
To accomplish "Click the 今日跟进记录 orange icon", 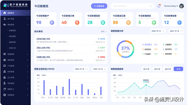I will 128,22.
